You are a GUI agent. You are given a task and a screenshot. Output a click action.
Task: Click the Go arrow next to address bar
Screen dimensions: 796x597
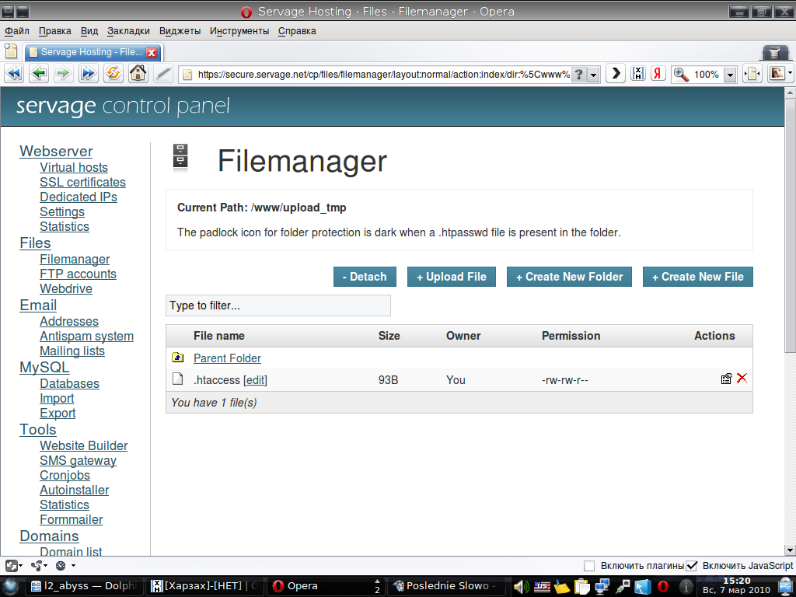(x=616, y=74)
